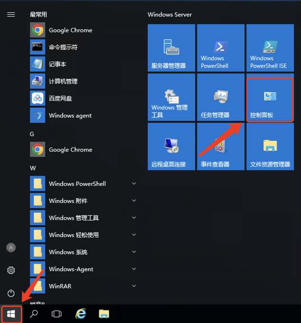Click the Windows Server tile group title
The height and width of the screenshot is (323, 301).
click(x=169, y=14)
